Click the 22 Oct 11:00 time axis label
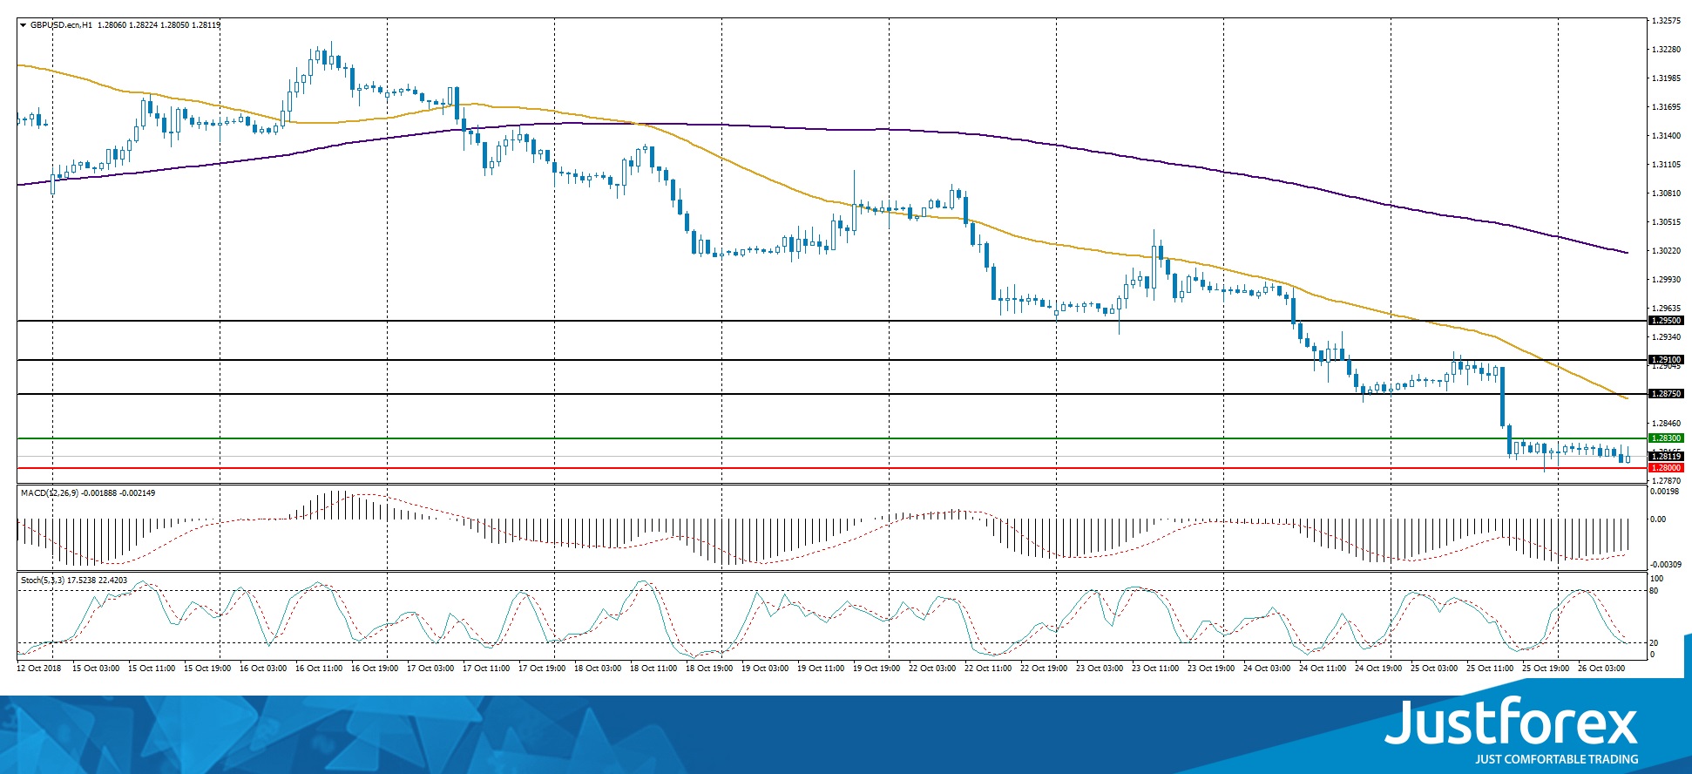 pyautogui.click(x=988, y=669)
